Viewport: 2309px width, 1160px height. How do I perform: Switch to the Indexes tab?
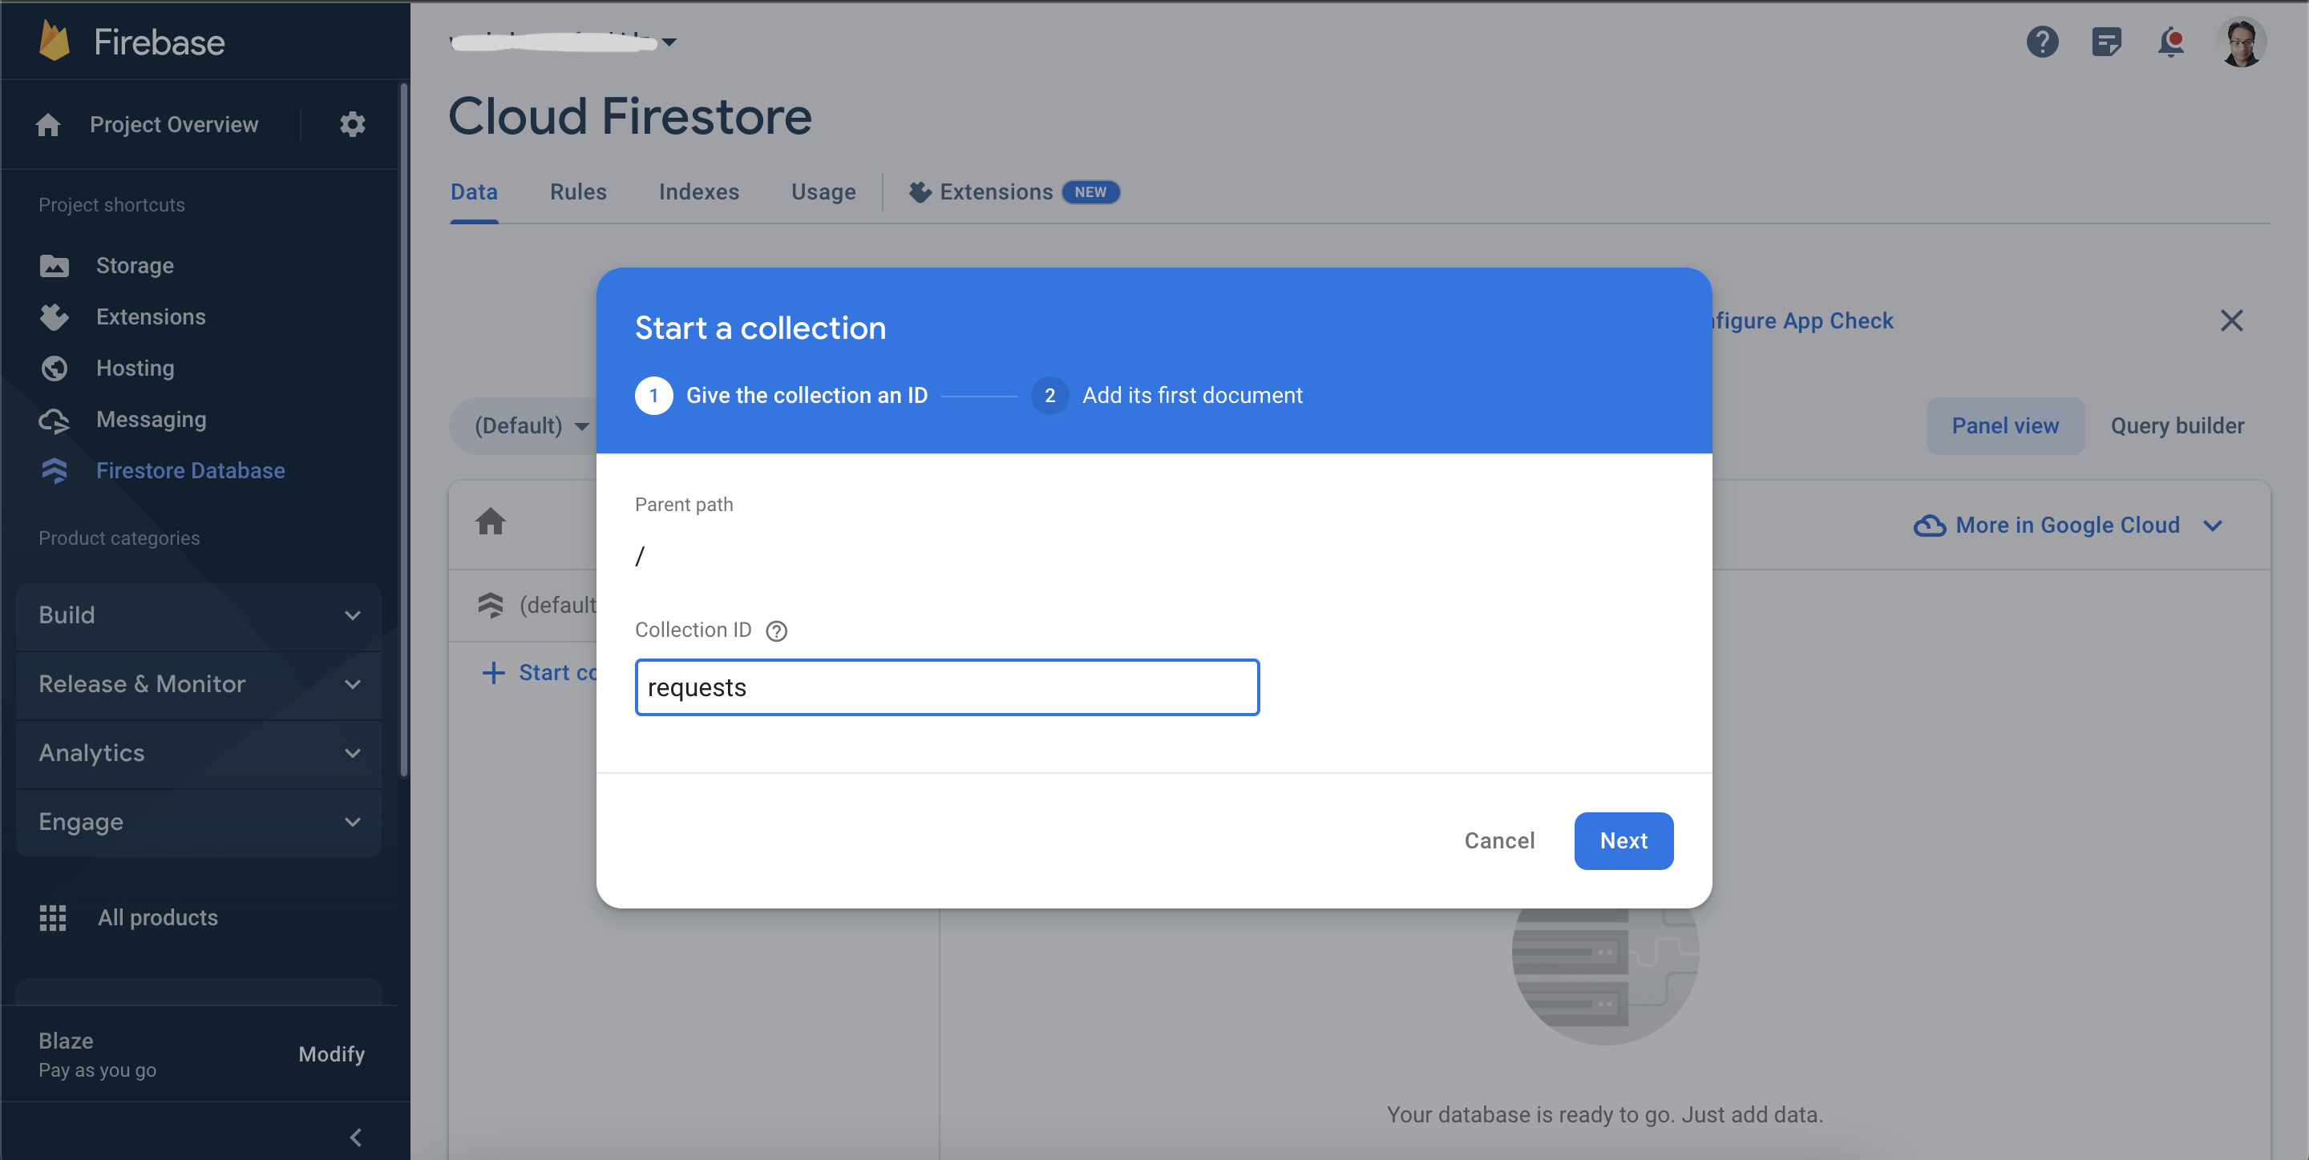pyautogui.click(x=698, y=191)
